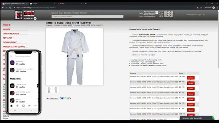Click the Budo-Nord square logo

[18, 15]
